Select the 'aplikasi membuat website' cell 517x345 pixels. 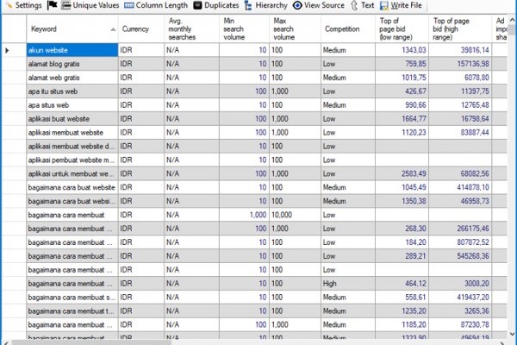click(x=72, y=133)
